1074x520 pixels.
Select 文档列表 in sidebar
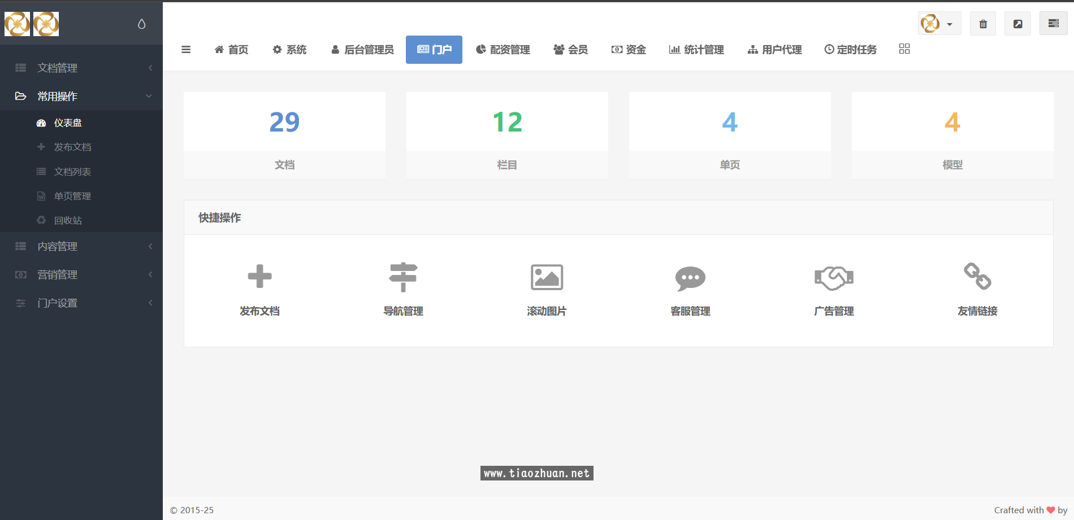(x=72, y=172)
